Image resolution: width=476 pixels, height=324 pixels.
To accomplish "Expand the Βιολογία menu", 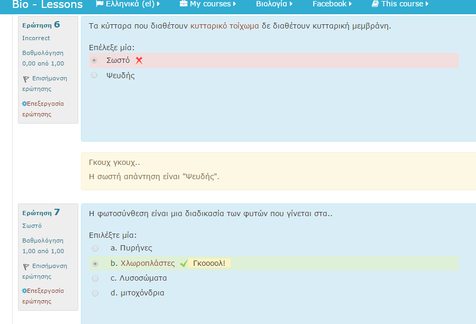I will (x=274, y=4).
